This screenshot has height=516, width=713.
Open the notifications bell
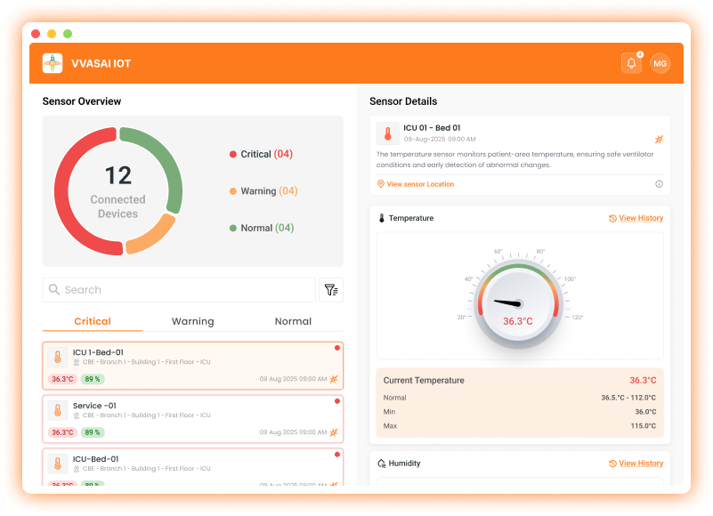pos(631,63)
